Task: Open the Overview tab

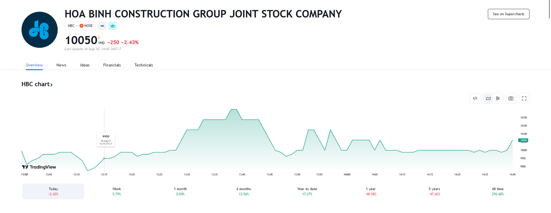Action: tap(34, 65)
